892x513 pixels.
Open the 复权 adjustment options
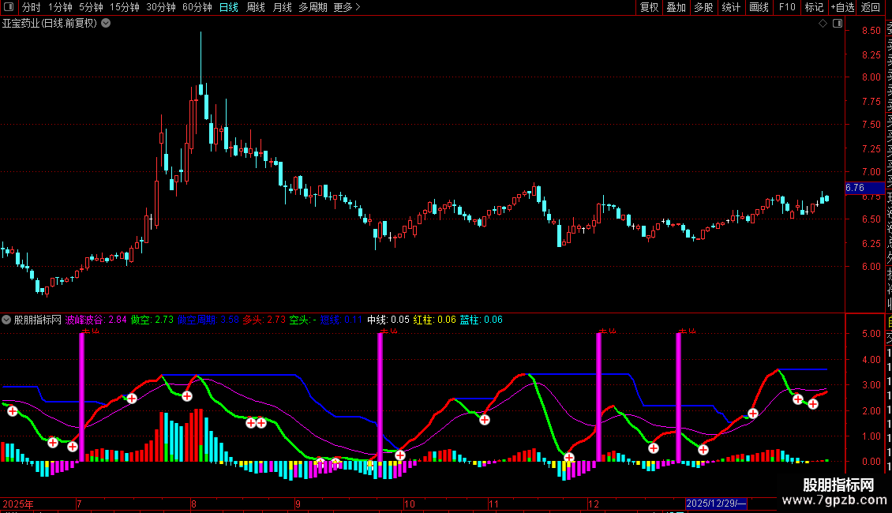click(649, 7)
